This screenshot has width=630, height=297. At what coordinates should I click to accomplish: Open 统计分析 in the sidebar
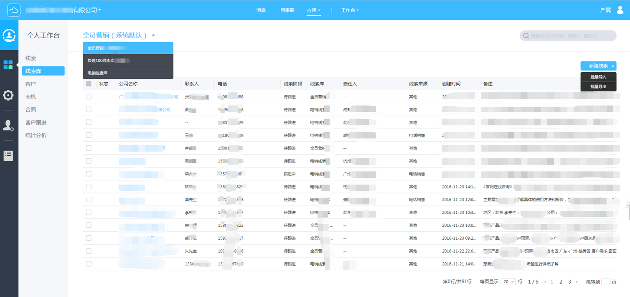[36, 135]
